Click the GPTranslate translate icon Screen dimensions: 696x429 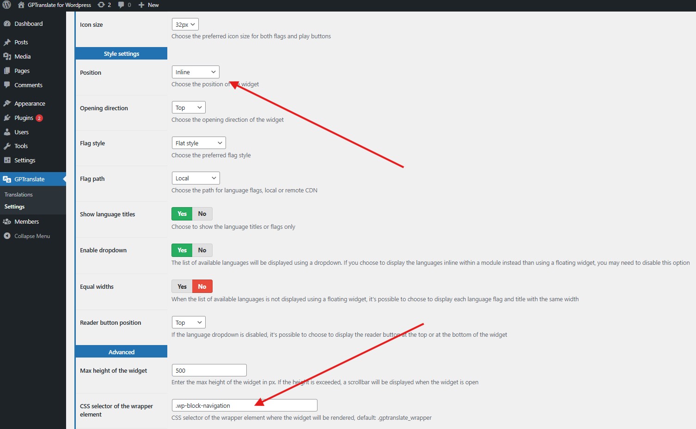[x=7, y=179]
